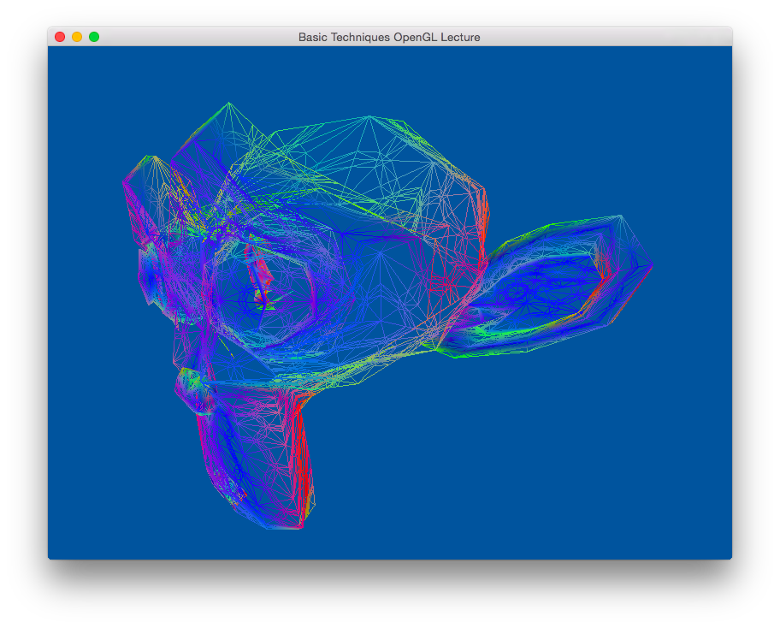This screenshot has width=780, height=628.
Task: Click the title bar between traffic lights and title
Action: click(x=197, y=37)
